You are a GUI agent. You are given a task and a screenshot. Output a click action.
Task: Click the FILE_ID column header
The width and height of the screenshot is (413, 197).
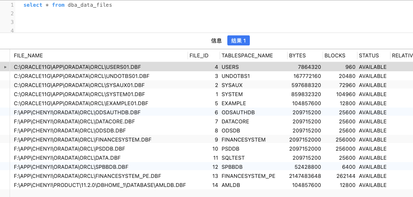tap(199, 55)
